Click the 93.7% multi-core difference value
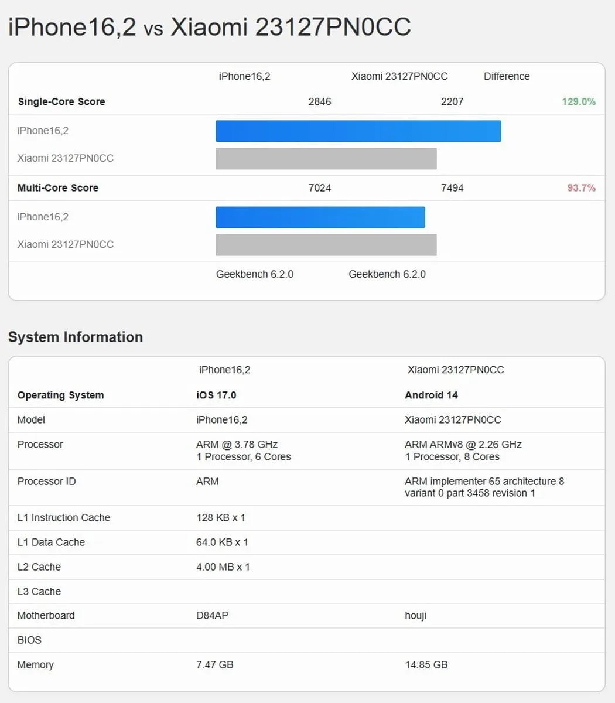615x703 pixels. (581, 188)
